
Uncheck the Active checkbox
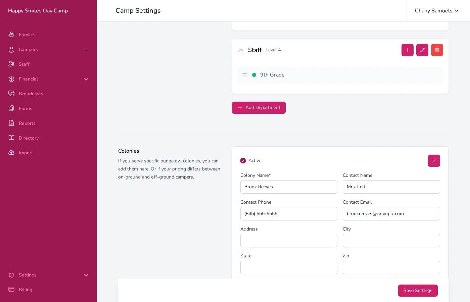click(243, 161)
